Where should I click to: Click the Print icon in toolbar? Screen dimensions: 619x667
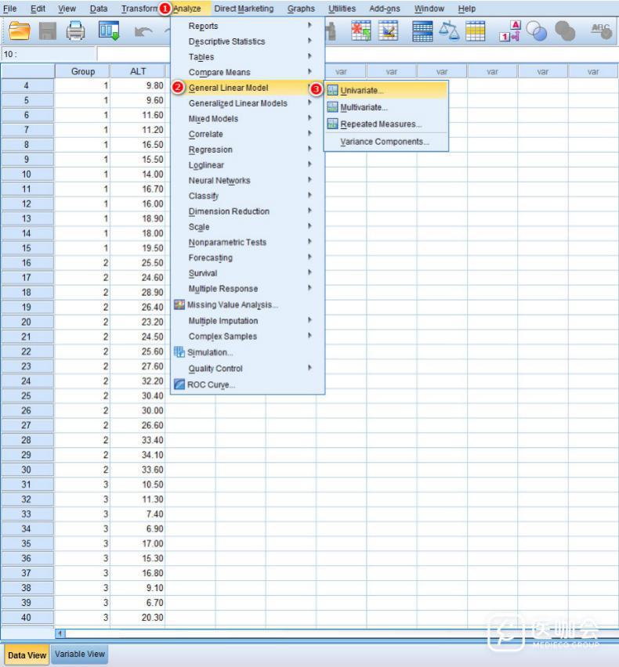(x=75, y=31)
